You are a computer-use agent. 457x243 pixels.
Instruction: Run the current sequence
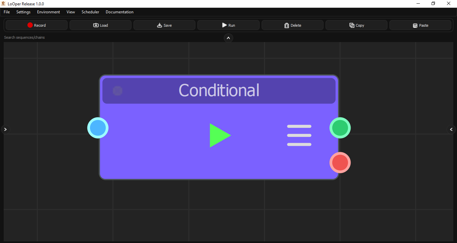point(228,25)
